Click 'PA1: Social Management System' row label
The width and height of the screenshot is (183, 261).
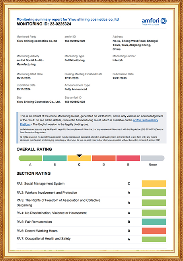coord(41,183)
